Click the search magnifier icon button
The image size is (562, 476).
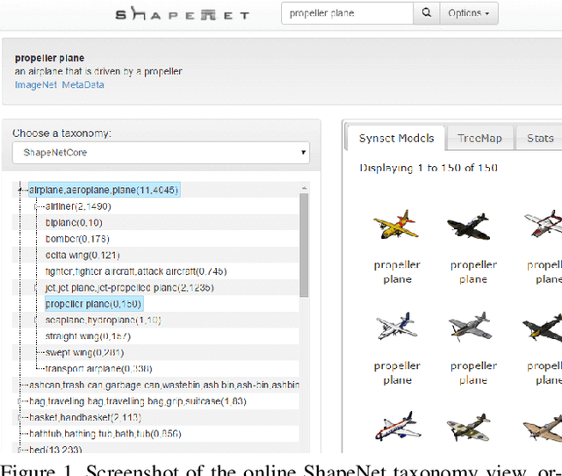(x=427, y=13)
